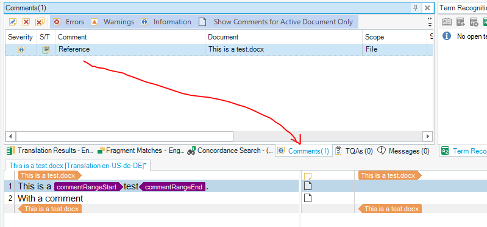Click the commentRangeEnd purple tag
The image size is (487, 227).
click(172, 187)
